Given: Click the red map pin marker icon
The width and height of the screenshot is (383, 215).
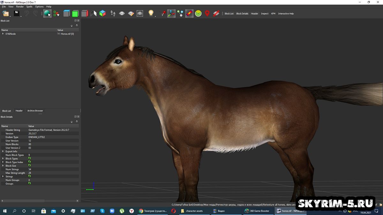Looking at the screenshot, I should coord(207,13).
